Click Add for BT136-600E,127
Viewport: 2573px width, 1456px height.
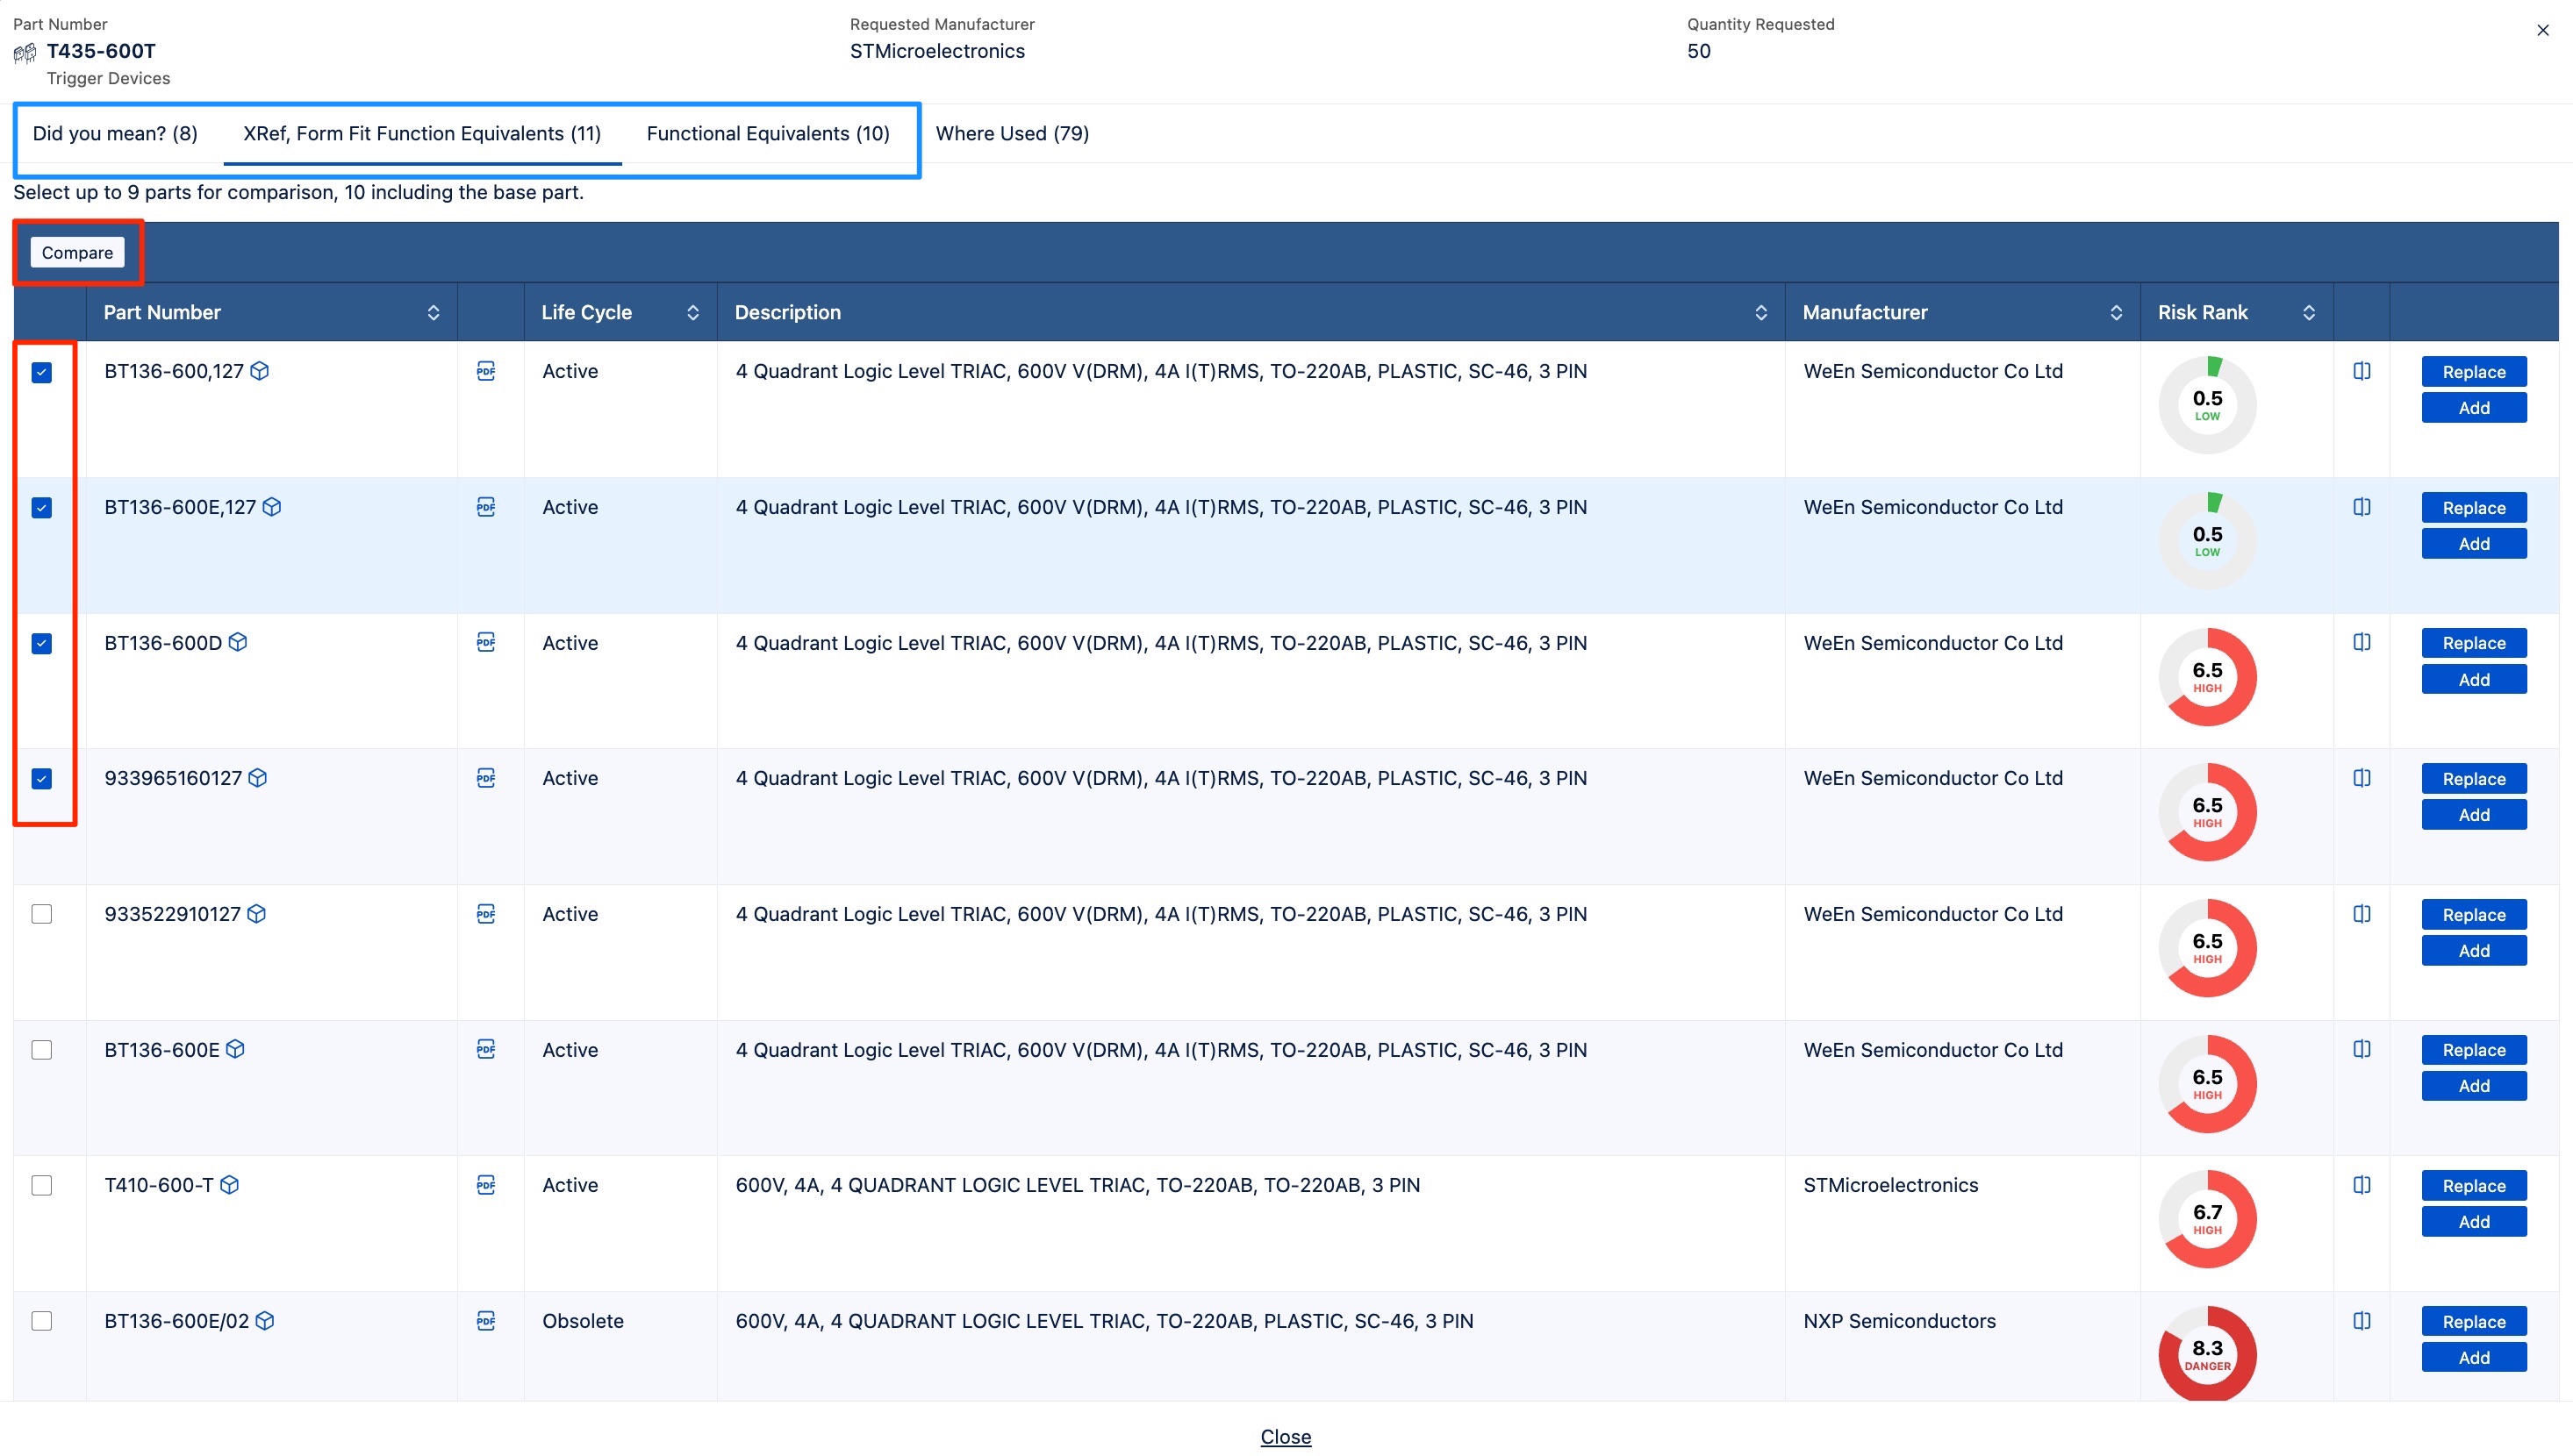[2474, 544]
